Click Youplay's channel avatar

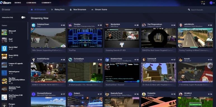tap(70, 25)
